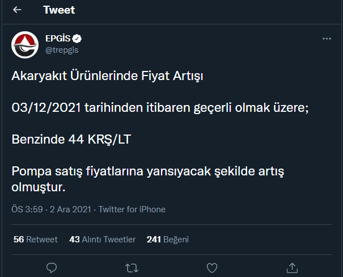View the 56 Retweet list
This screenshot has height=277, width=343.
[x=35, y=240]
